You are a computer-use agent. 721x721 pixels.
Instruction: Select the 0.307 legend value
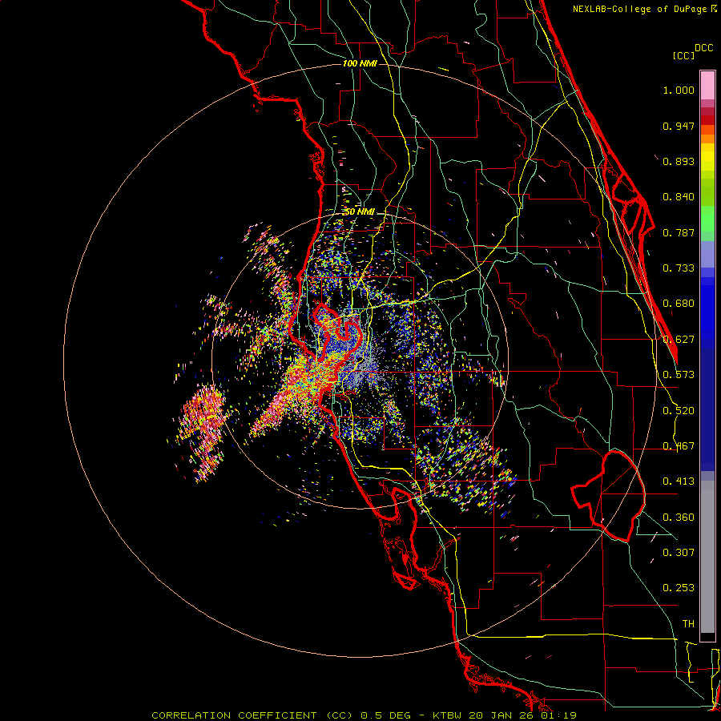[x=679, y=553]
